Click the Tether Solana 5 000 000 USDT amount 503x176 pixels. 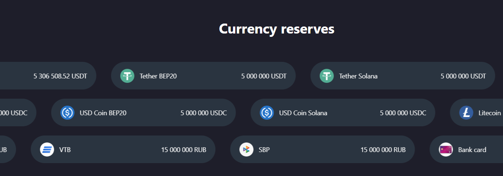tap(463, 76)
